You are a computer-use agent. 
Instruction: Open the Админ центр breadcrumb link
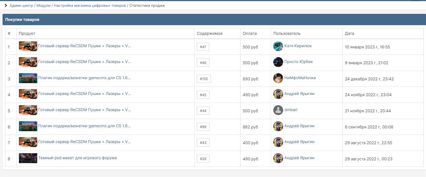click(21, 6)
